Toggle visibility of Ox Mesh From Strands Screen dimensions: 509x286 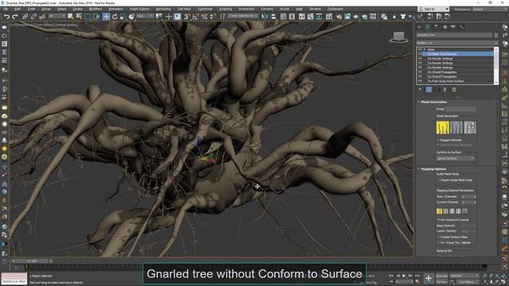pyautogui.click(x=420, y=54)
